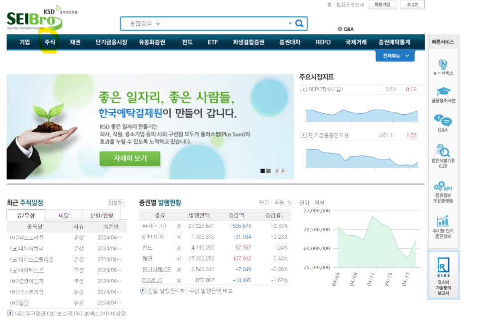Pause the banner slideshow
481x324 pixels.
(x=277, y=171)
